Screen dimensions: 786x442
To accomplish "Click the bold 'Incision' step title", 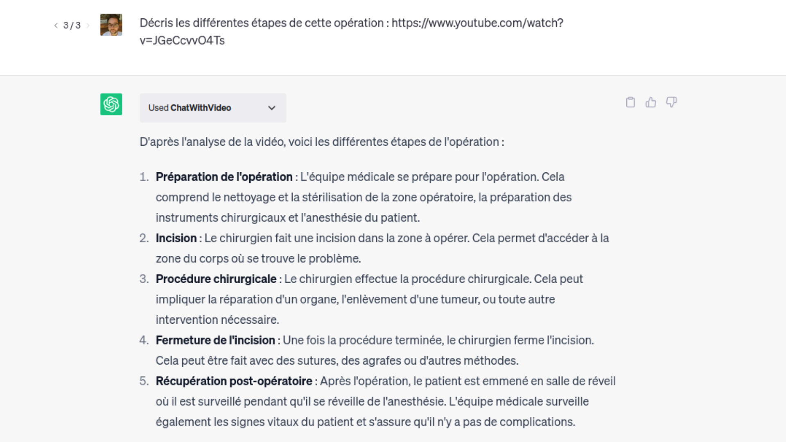I will [x=176, y=238].
